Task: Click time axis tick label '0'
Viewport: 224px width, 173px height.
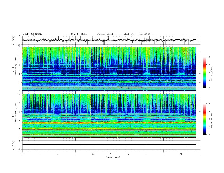Action: pyautogui.click(x=22, y=154)
